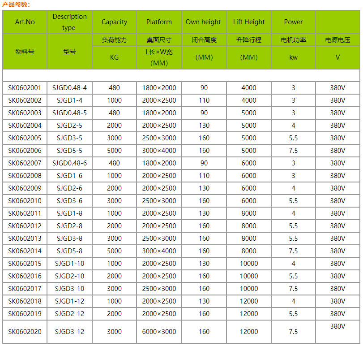Click the 桌面尺寸 subheader
This screenshot has width=363, height=347.
pyautogui.click(x=159, y=40)
